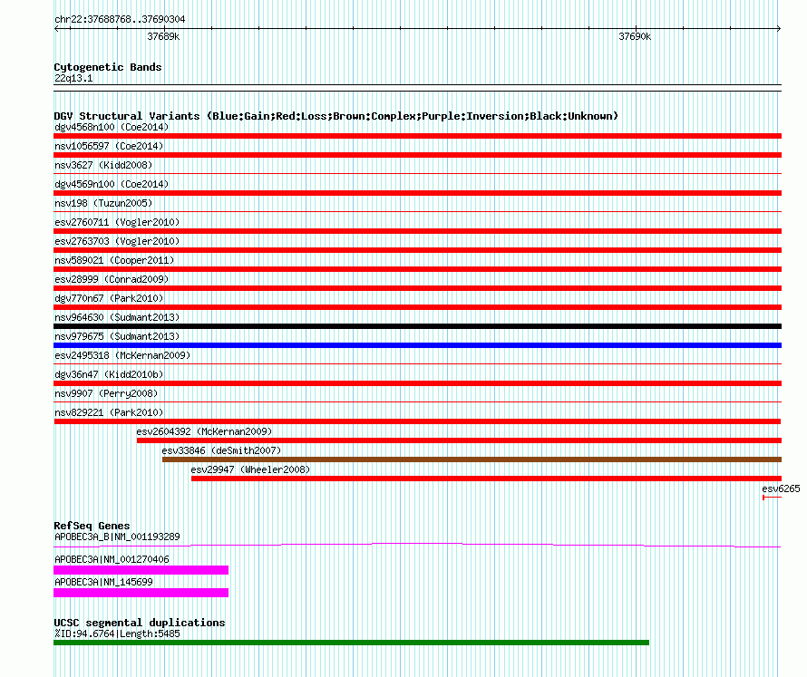Click the 37690k ruler tick label

click(635, 36)
